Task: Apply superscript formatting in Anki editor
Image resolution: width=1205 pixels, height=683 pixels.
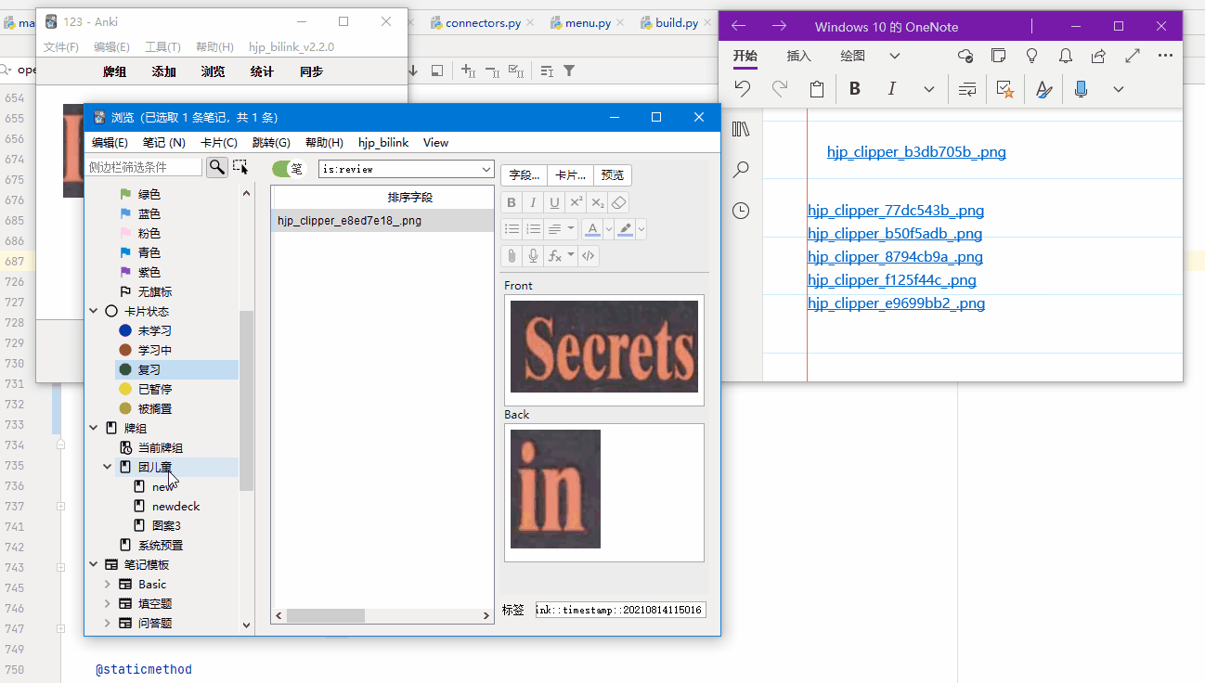Action: [x=577, y=202]
